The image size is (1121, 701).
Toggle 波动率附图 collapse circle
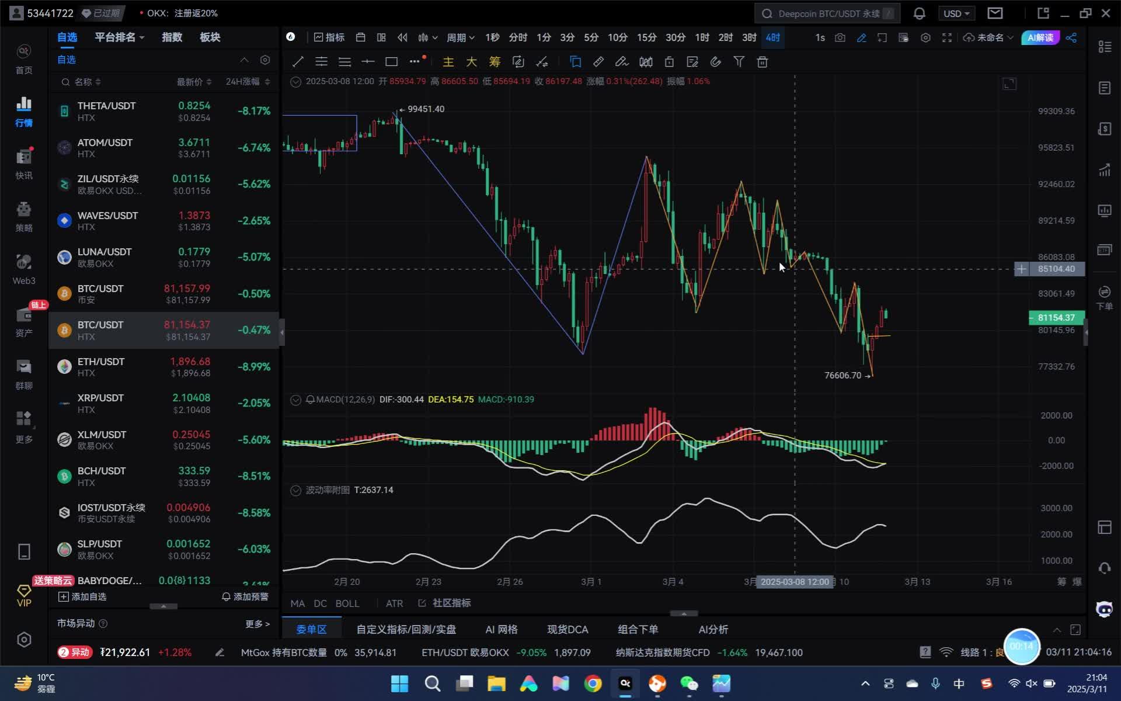click(x=295, y=490)
